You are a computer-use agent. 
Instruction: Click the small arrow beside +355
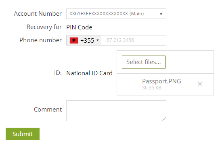[98, 40]
